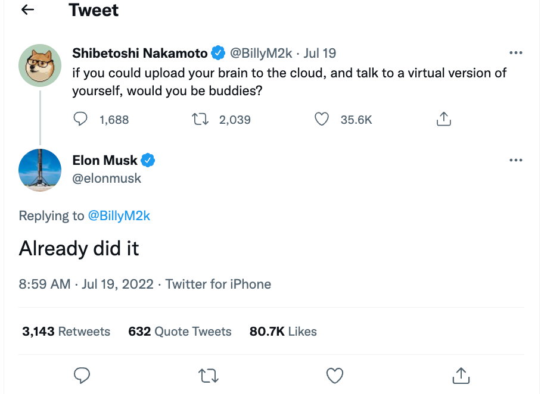The height and width of the screenshot is (394, 541).
Task: Click the Elon Musk display name
Action: pyautogui.click(x=105, y=160)
